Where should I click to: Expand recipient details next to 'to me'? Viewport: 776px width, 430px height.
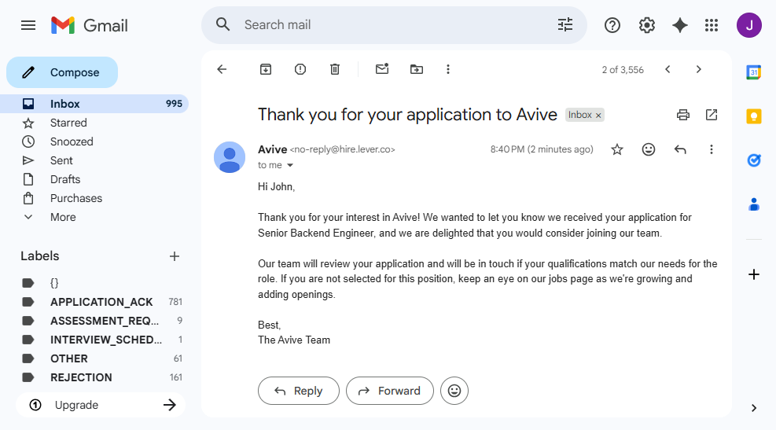(x=290, y=166)
